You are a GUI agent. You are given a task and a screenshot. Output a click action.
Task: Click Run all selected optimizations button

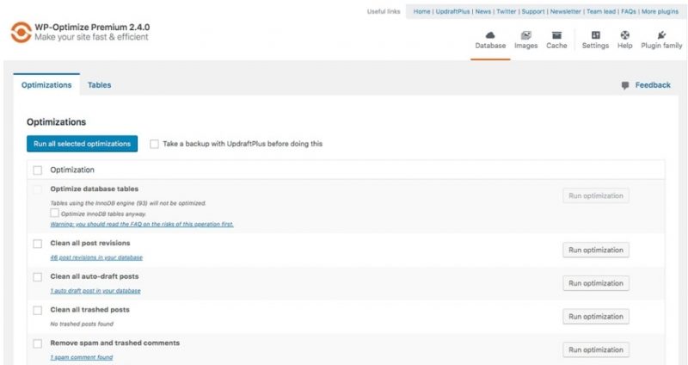tap(82, 144)
